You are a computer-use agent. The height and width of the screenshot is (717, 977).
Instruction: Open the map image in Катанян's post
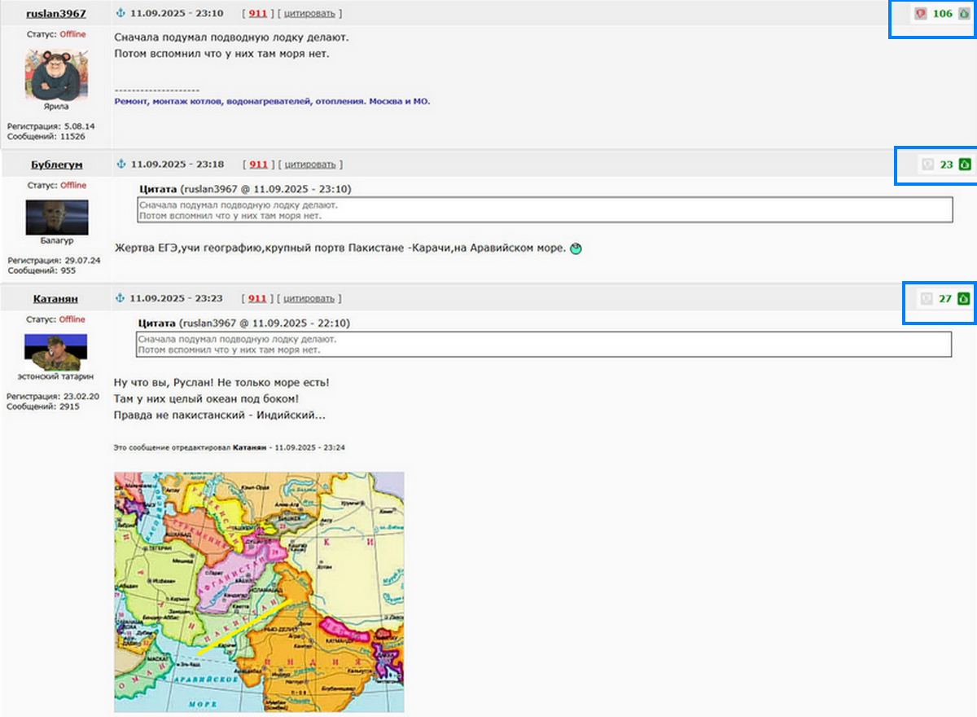coord(259,592)
